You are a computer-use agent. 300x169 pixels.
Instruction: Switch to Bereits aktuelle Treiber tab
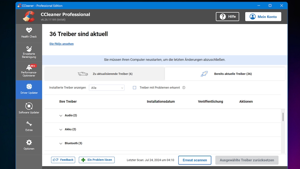(225, 74)
